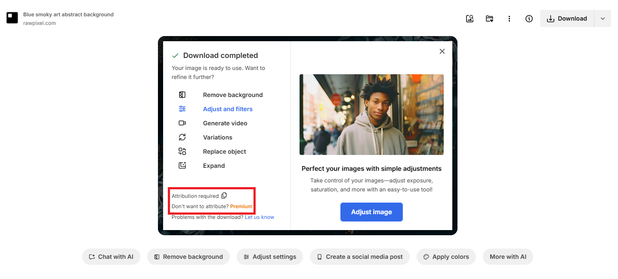Open the Expand image tool
Viewport: 618px width, 279px height.
(214, 165)
